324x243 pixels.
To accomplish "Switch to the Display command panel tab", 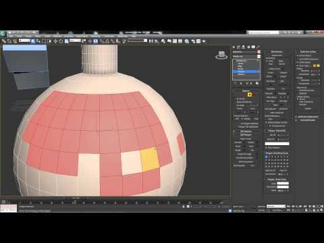I will coord(253,47).
